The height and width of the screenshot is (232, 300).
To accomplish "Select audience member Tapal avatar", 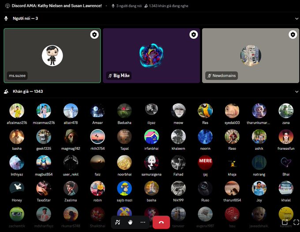I will point(124,137).
